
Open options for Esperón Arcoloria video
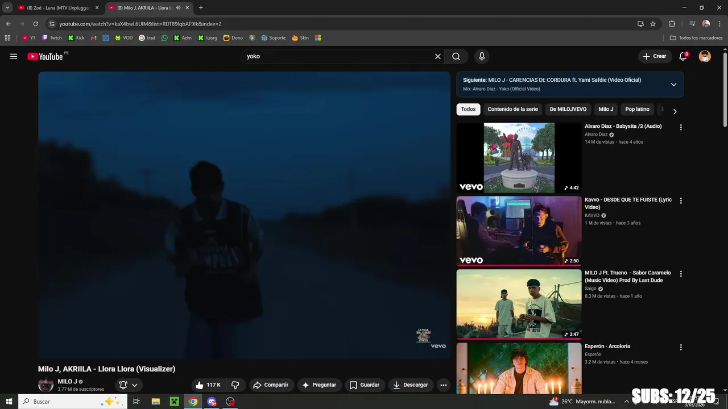pyautogui.click(x=681, y=347)
